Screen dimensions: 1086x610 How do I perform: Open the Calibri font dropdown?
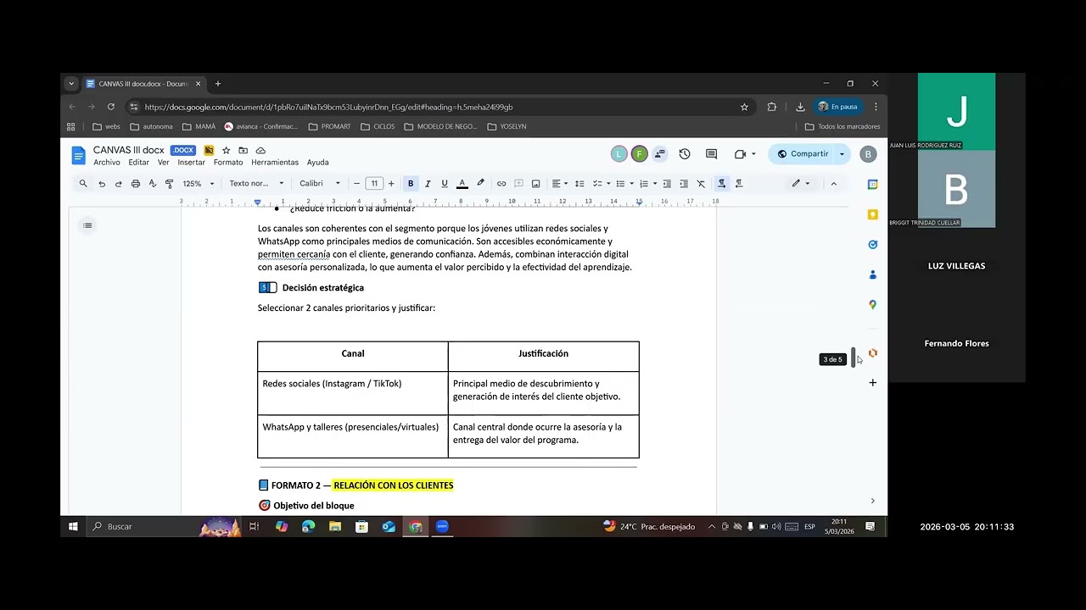point(320,184)
